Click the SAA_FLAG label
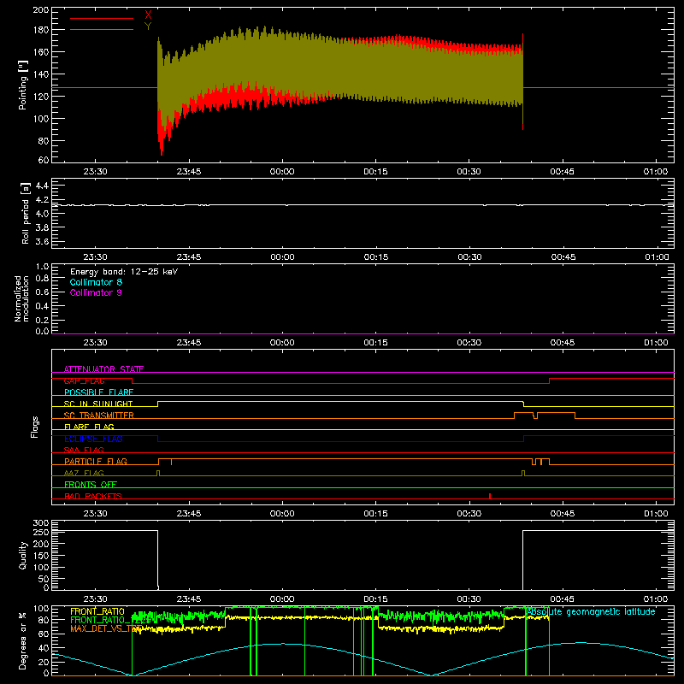The image size is (684, 684). 84,450
